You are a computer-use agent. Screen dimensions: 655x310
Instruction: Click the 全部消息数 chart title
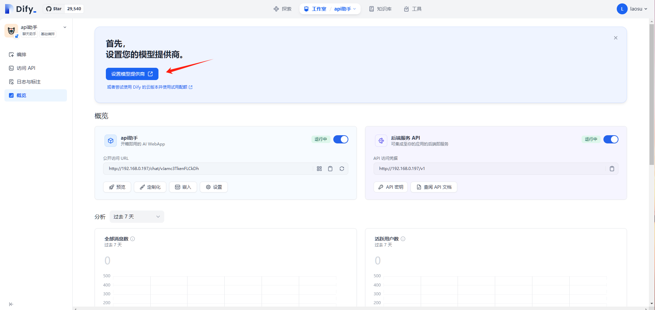point(116,239)
